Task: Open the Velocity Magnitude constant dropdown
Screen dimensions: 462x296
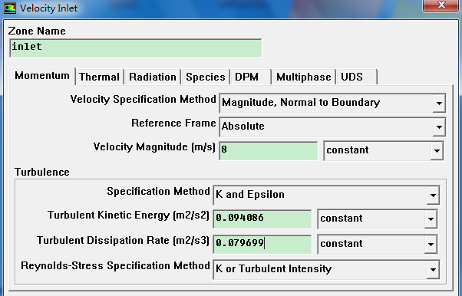Action: (383, 150)
